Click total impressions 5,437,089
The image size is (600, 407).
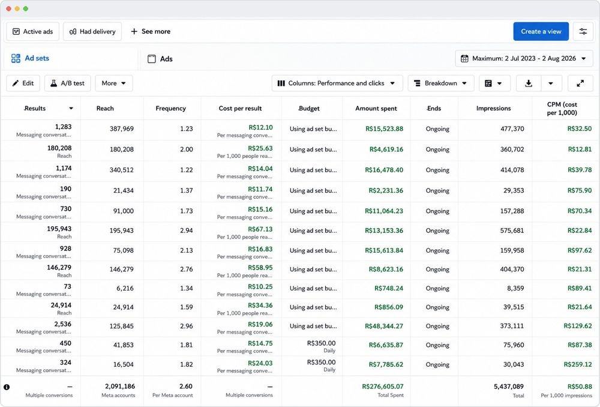click(509, 387)
